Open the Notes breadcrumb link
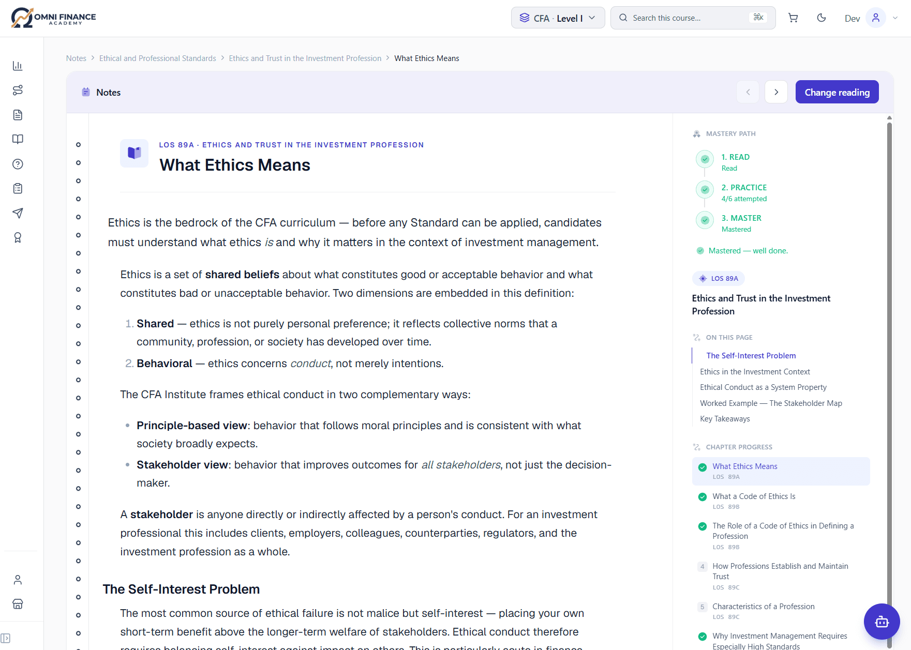911x650 pixels. (76, 58)
